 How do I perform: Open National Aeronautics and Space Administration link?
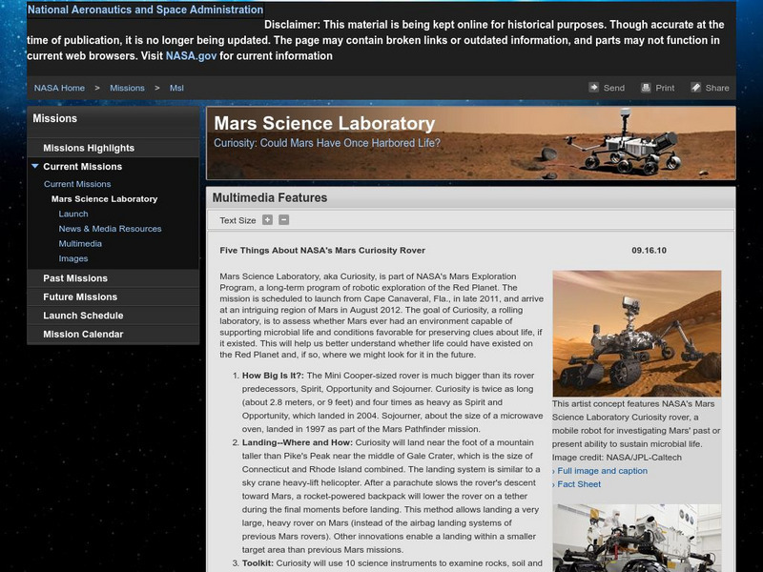145,10
